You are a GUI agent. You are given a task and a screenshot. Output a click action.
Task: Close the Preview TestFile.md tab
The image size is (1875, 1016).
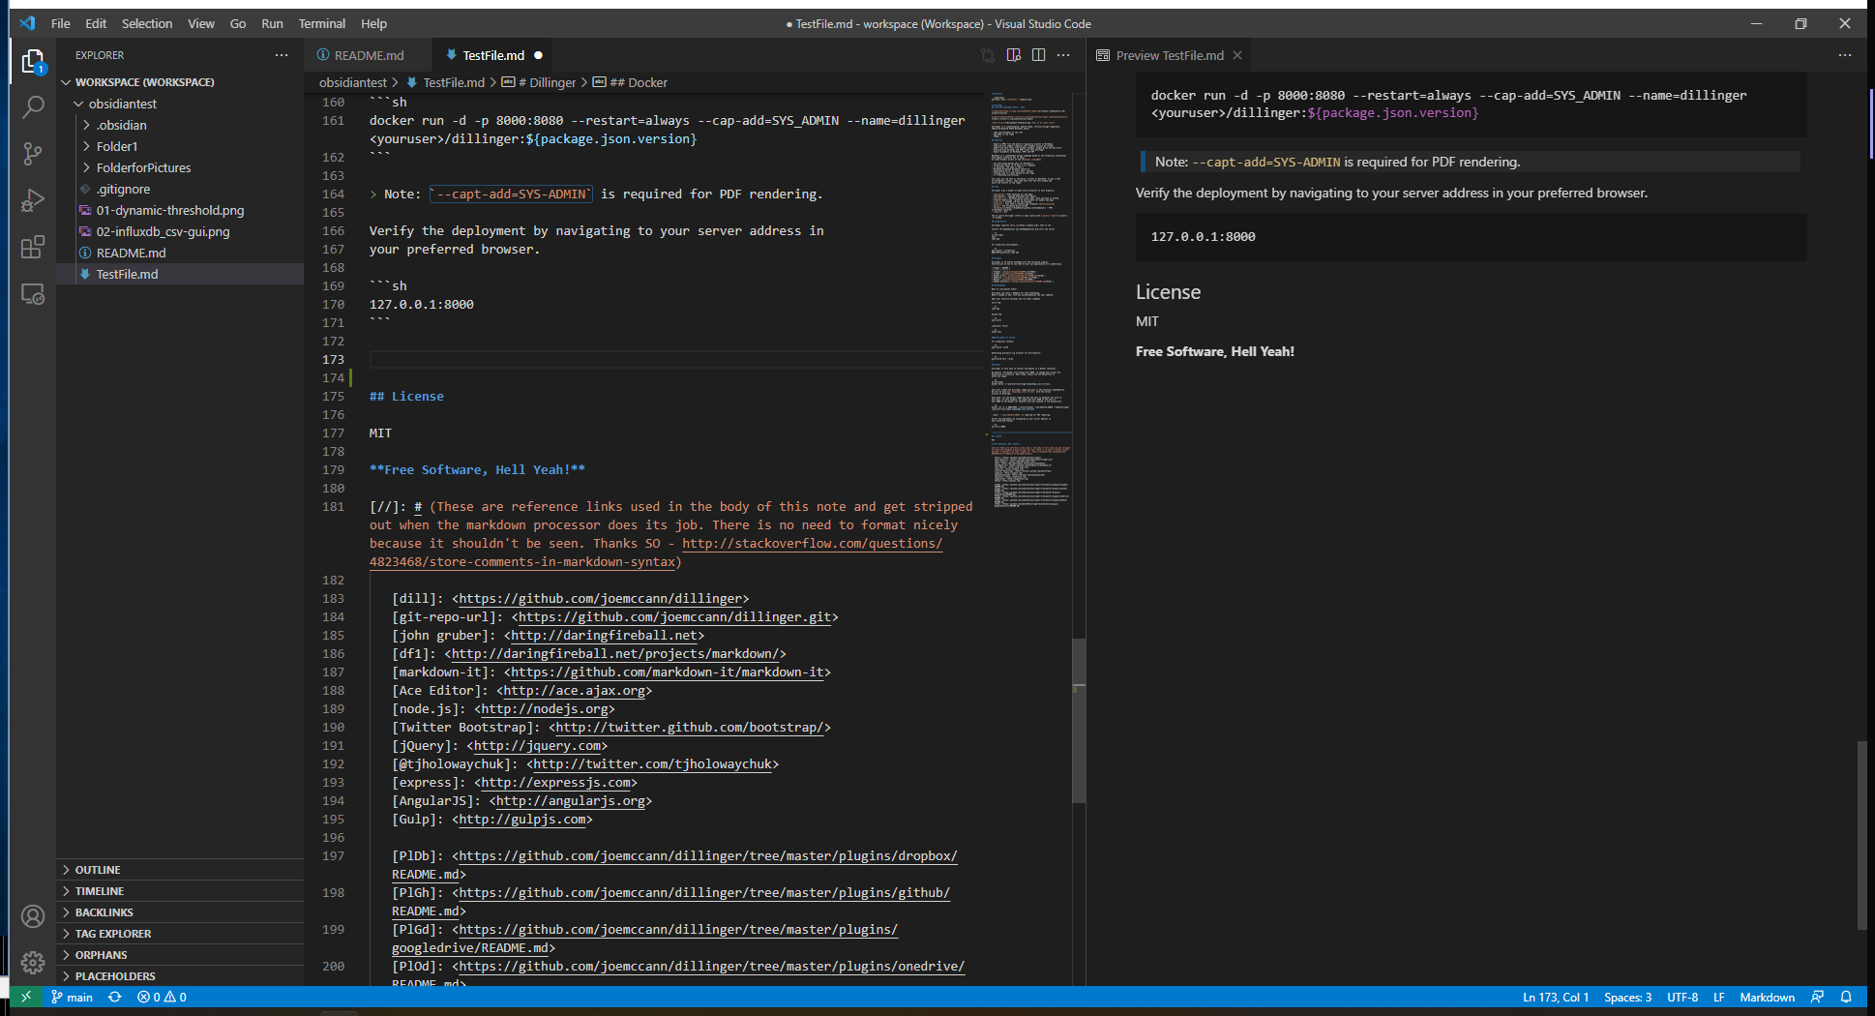click(1236, 55)
